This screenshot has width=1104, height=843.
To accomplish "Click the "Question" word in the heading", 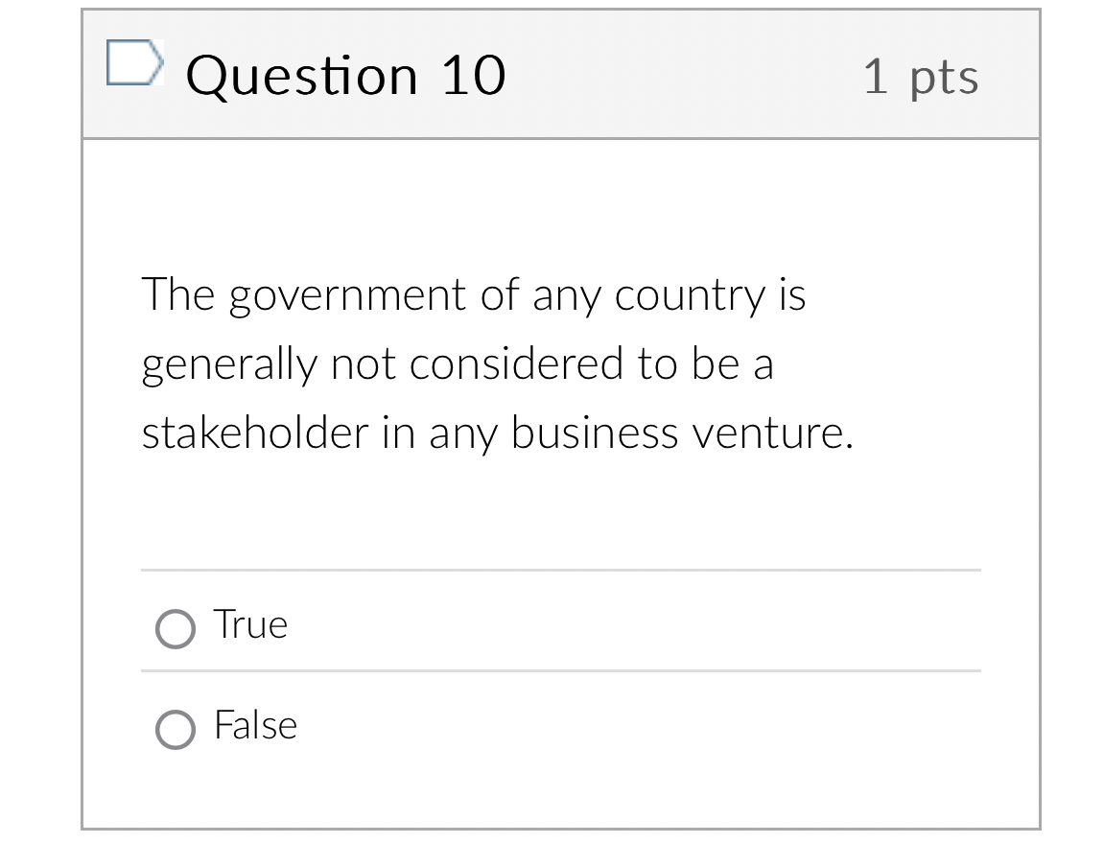I will [x=302, y=76].
